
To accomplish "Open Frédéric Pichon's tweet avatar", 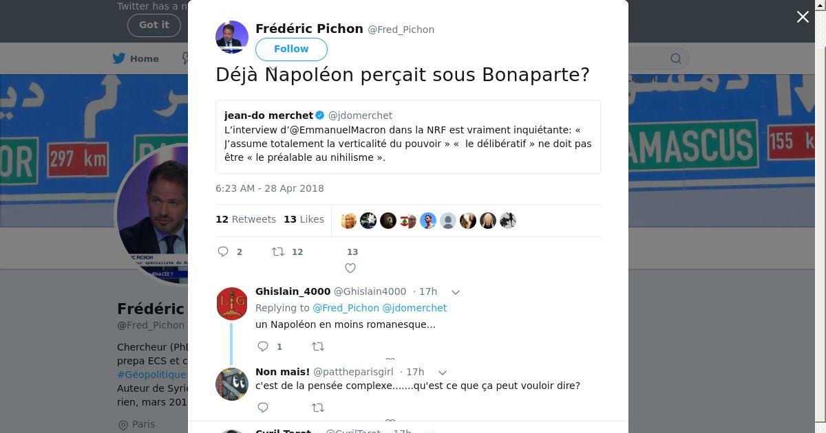I will pyautogui.click(x=232, y=37).
